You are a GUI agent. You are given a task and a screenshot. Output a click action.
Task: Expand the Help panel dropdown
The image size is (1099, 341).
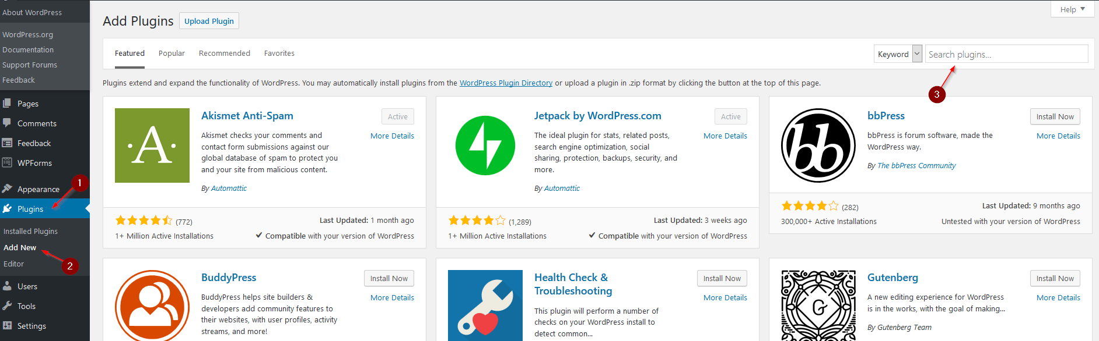[1072, 9]
